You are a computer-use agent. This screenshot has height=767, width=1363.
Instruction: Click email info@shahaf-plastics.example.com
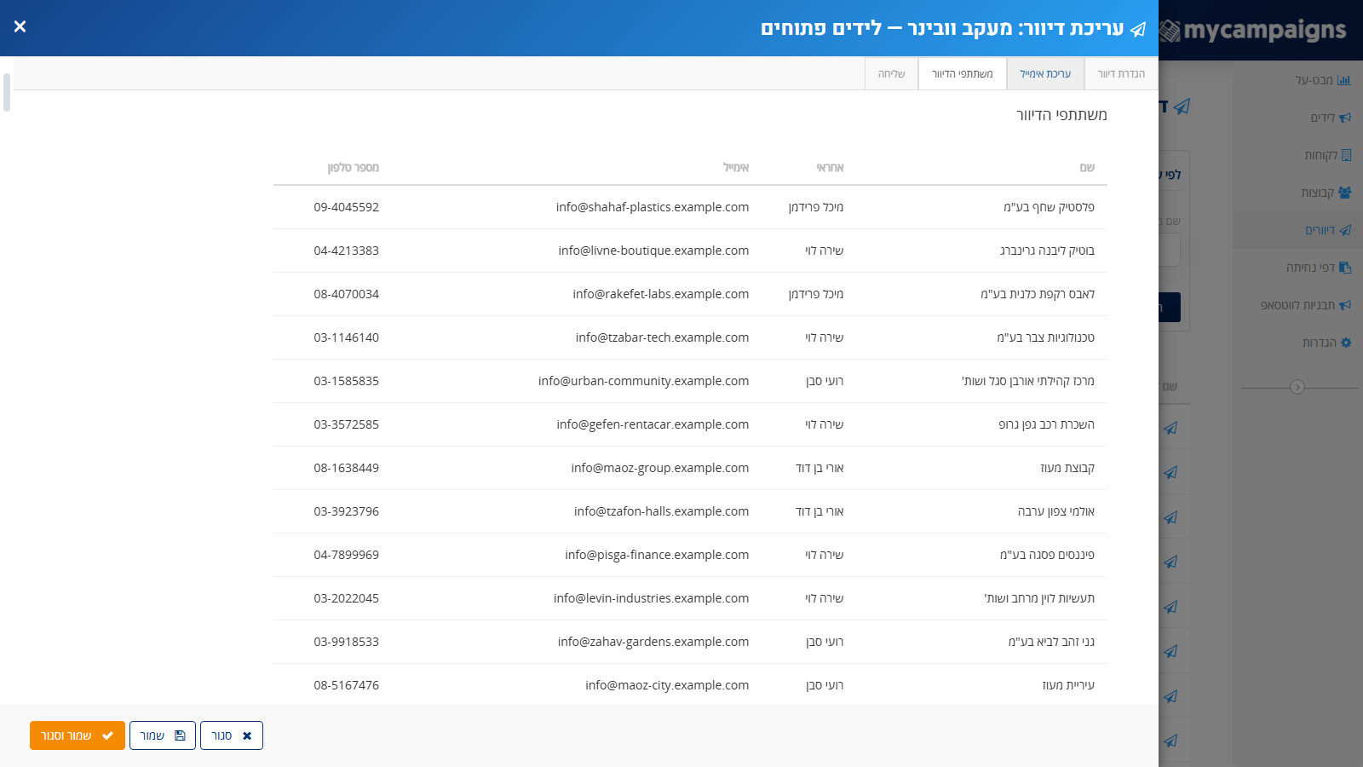pyautogui.click(x=653, y=207)
